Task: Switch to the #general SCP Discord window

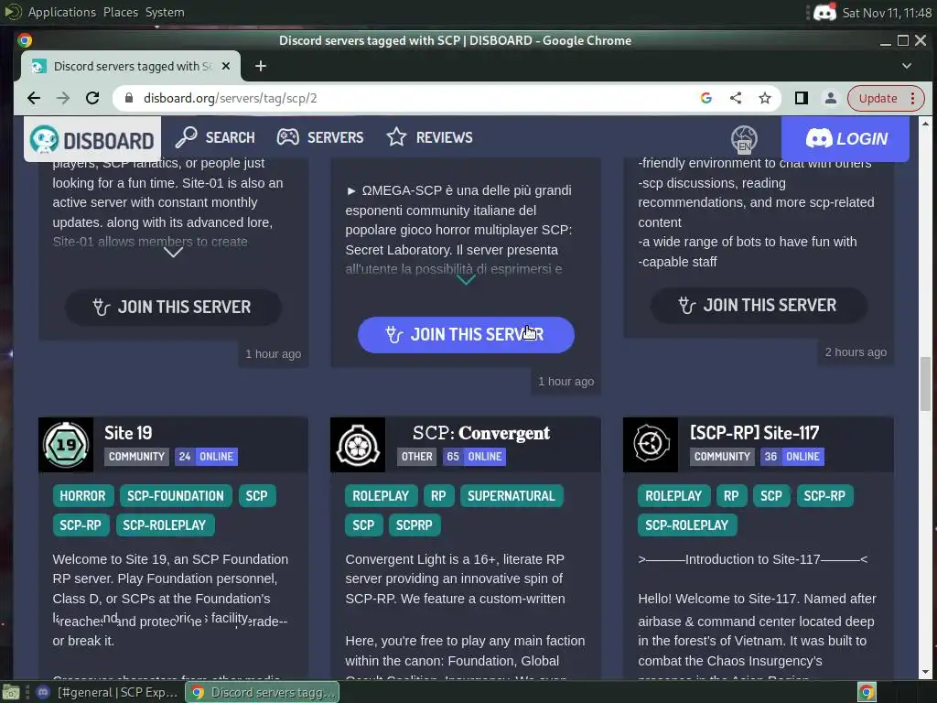Action: 108,692
